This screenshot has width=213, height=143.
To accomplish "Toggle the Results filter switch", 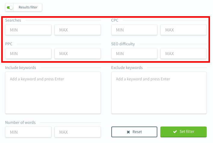I will [x=10, y=7].
